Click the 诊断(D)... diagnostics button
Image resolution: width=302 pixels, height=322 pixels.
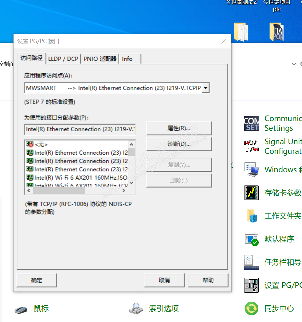tap(179, 144)
